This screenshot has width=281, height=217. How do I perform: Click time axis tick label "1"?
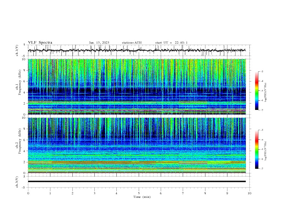click(50, 193)
